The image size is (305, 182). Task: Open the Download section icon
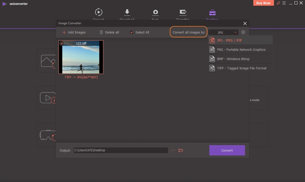(x=127, y=12)
